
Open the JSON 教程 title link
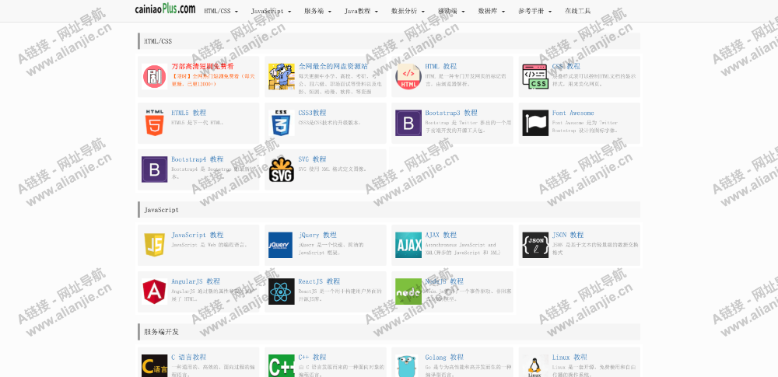568,235
